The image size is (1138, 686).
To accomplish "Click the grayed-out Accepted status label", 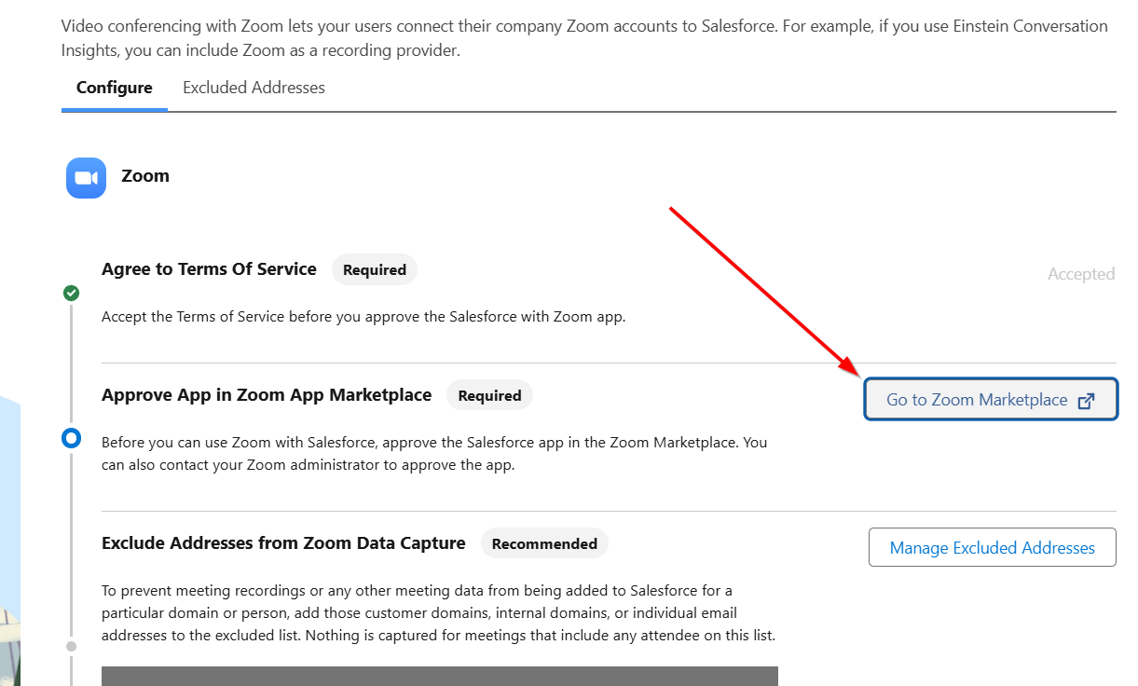I will pyautogui.click(x=1081, y=274).
